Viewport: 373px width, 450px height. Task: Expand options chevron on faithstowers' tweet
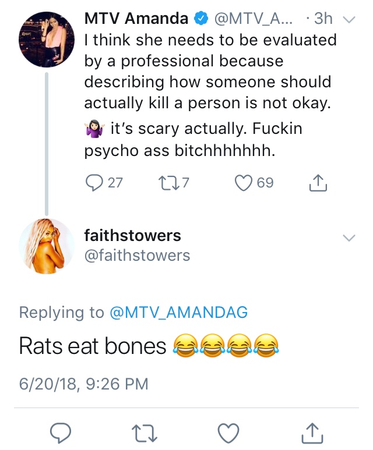pyautogui.click(x=349, y=238)
